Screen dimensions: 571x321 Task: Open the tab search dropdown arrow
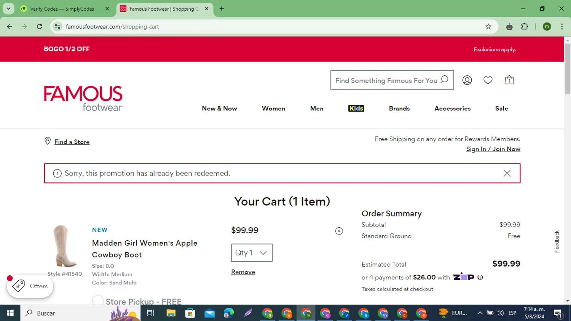click(x=8, y=8)
